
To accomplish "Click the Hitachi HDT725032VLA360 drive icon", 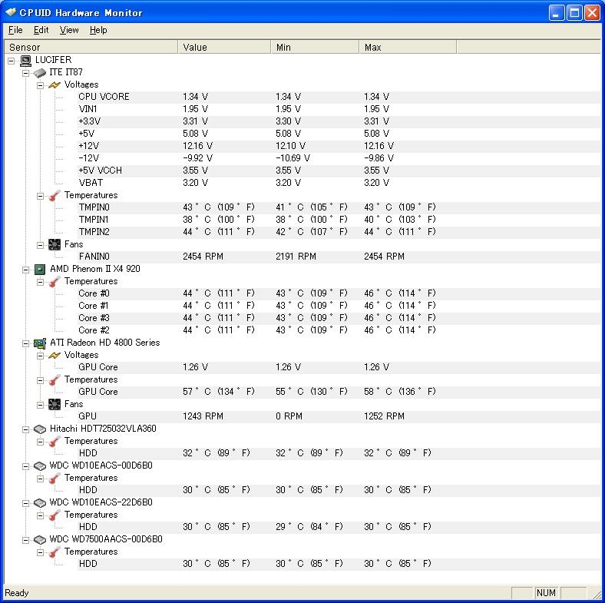I will coord(40,429).
